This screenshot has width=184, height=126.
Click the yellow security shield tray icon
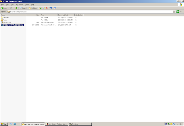coord(171,124)
